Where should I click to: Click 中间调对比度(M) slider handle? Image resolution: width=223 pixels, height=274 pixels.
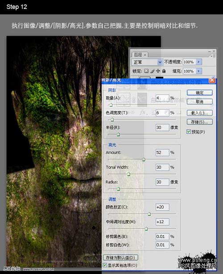[x=146, y=229]
